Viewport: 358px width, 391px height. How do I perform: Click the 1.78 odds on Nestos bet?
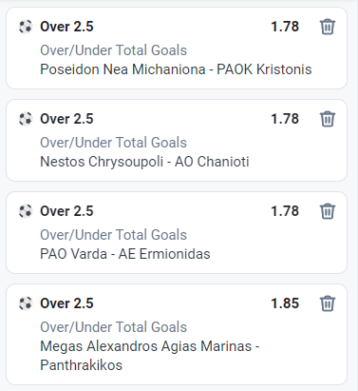pyautogui.click(x=285, y=119)
